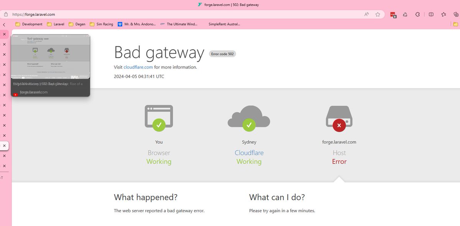
Task: Click the recycle-arrows extension icon
Action: click(x=405, y=15)
